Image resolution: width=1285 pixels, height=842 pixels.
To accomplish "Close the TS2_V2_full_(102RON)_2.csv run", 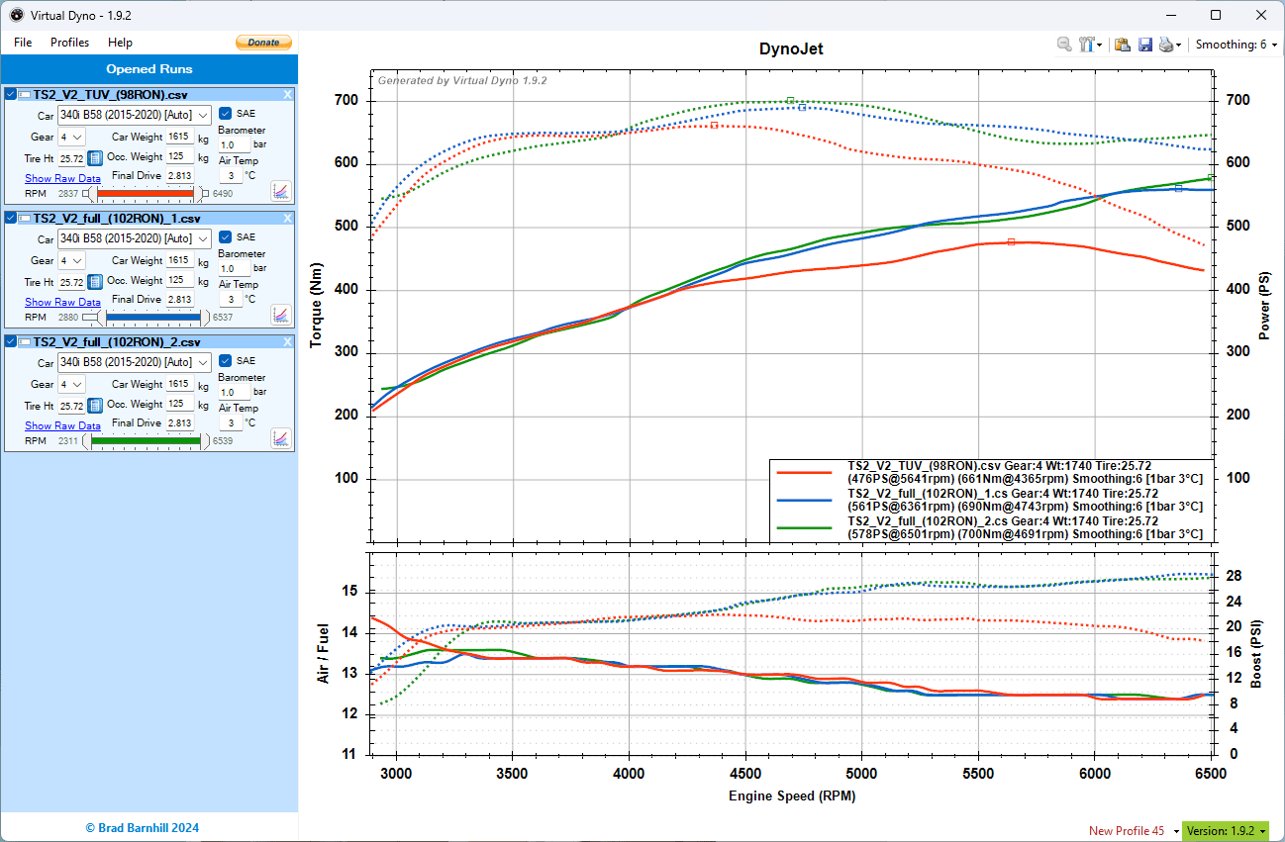I will [288, 341].
